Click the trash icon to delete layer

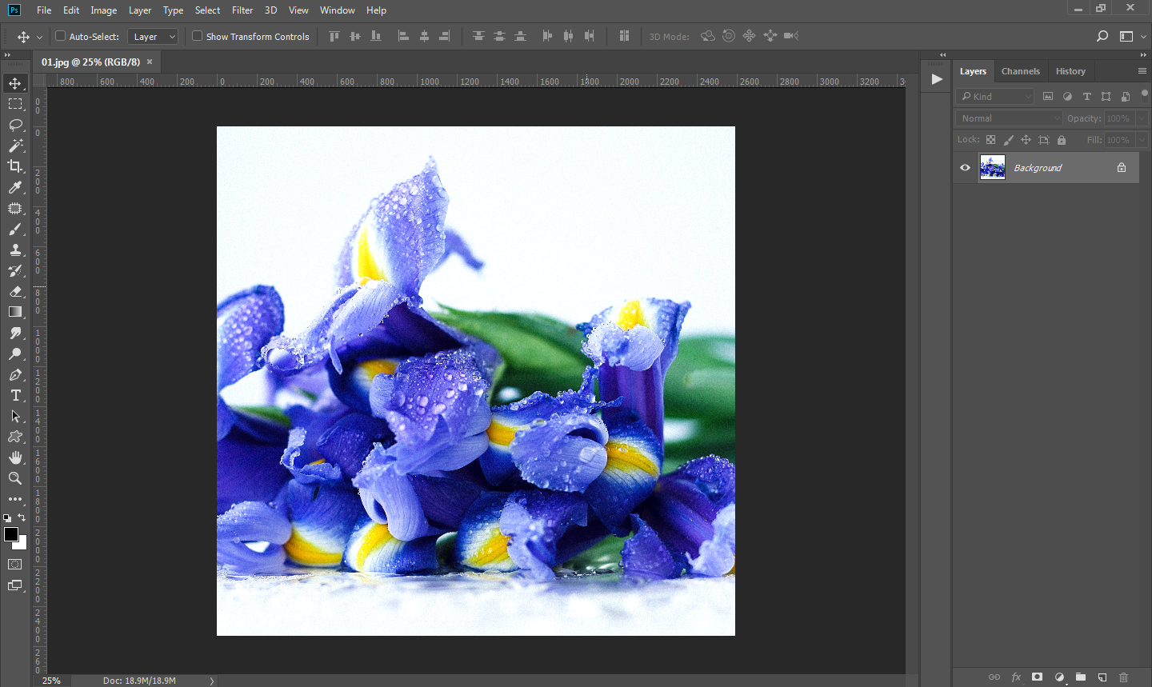point(1123,677)
